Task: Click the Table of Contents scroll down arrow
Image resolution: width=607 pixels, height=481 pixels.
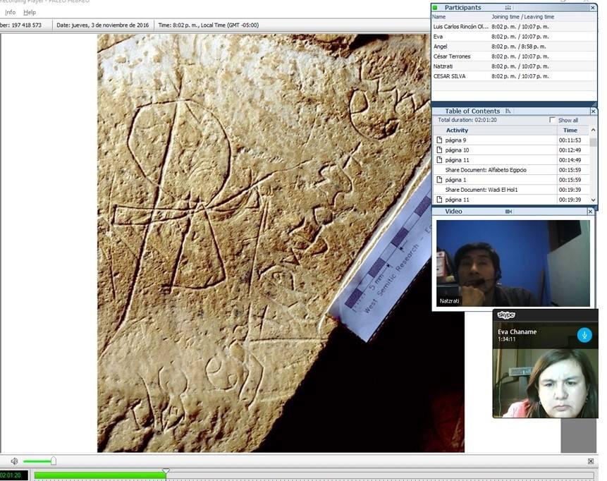Action: click(593, 200)
